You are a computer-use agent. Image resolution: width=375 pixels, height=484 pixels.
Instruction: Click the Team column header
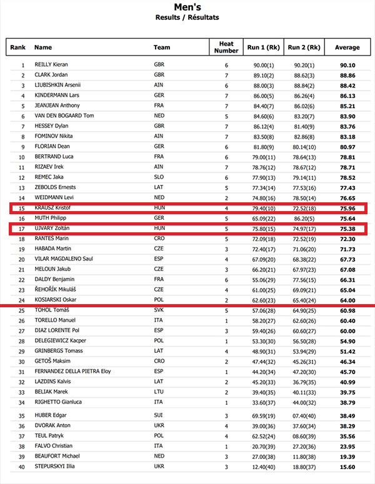[x=162, y=47]
